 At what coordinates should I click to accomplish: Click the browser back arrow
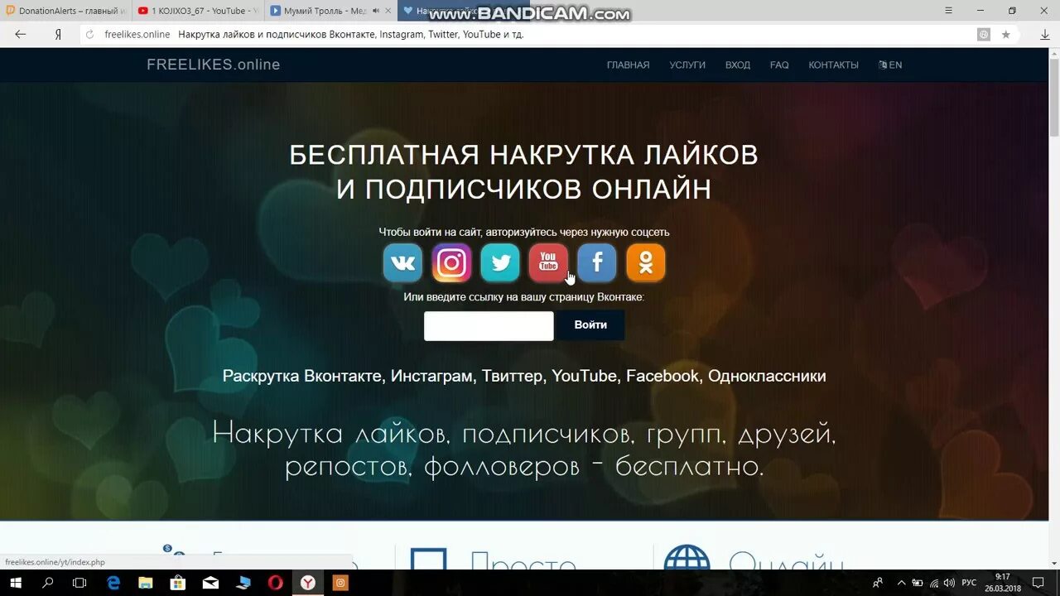pos(21,35)
